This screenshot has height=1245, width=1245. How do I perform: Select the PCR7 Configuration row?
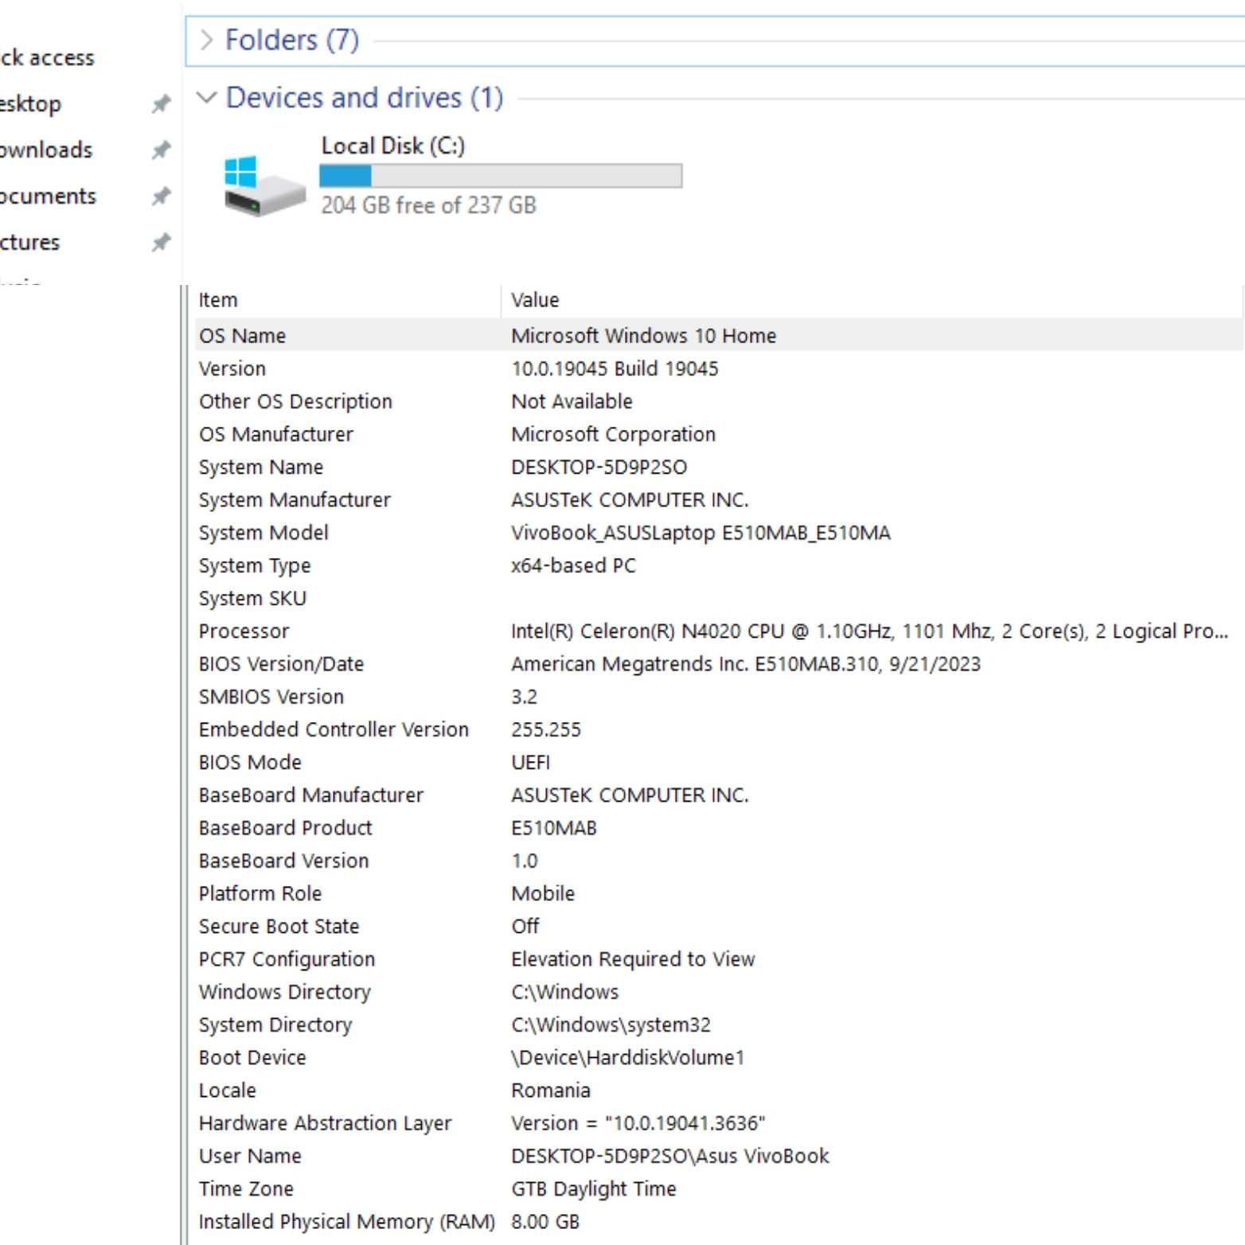click(719, 958)
